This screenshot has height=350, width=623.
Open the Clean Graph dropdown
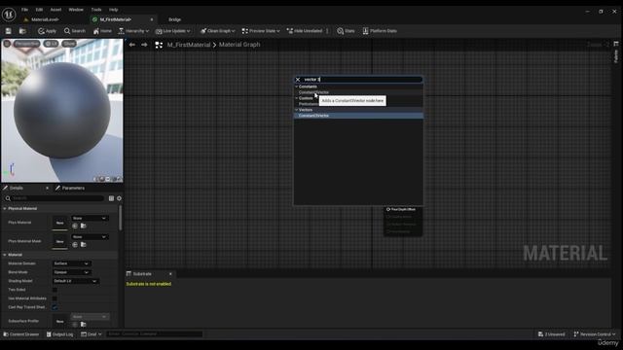click(x=218, y=31)
